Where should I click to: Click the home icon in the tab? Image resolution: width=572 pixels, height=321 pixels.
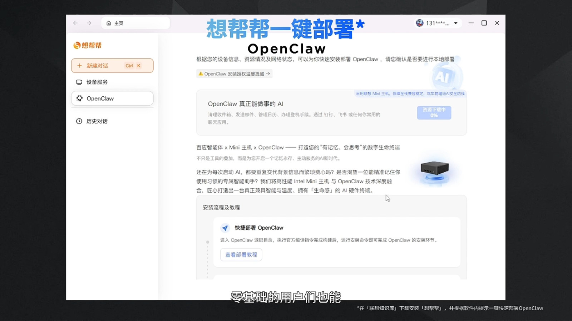109,23
